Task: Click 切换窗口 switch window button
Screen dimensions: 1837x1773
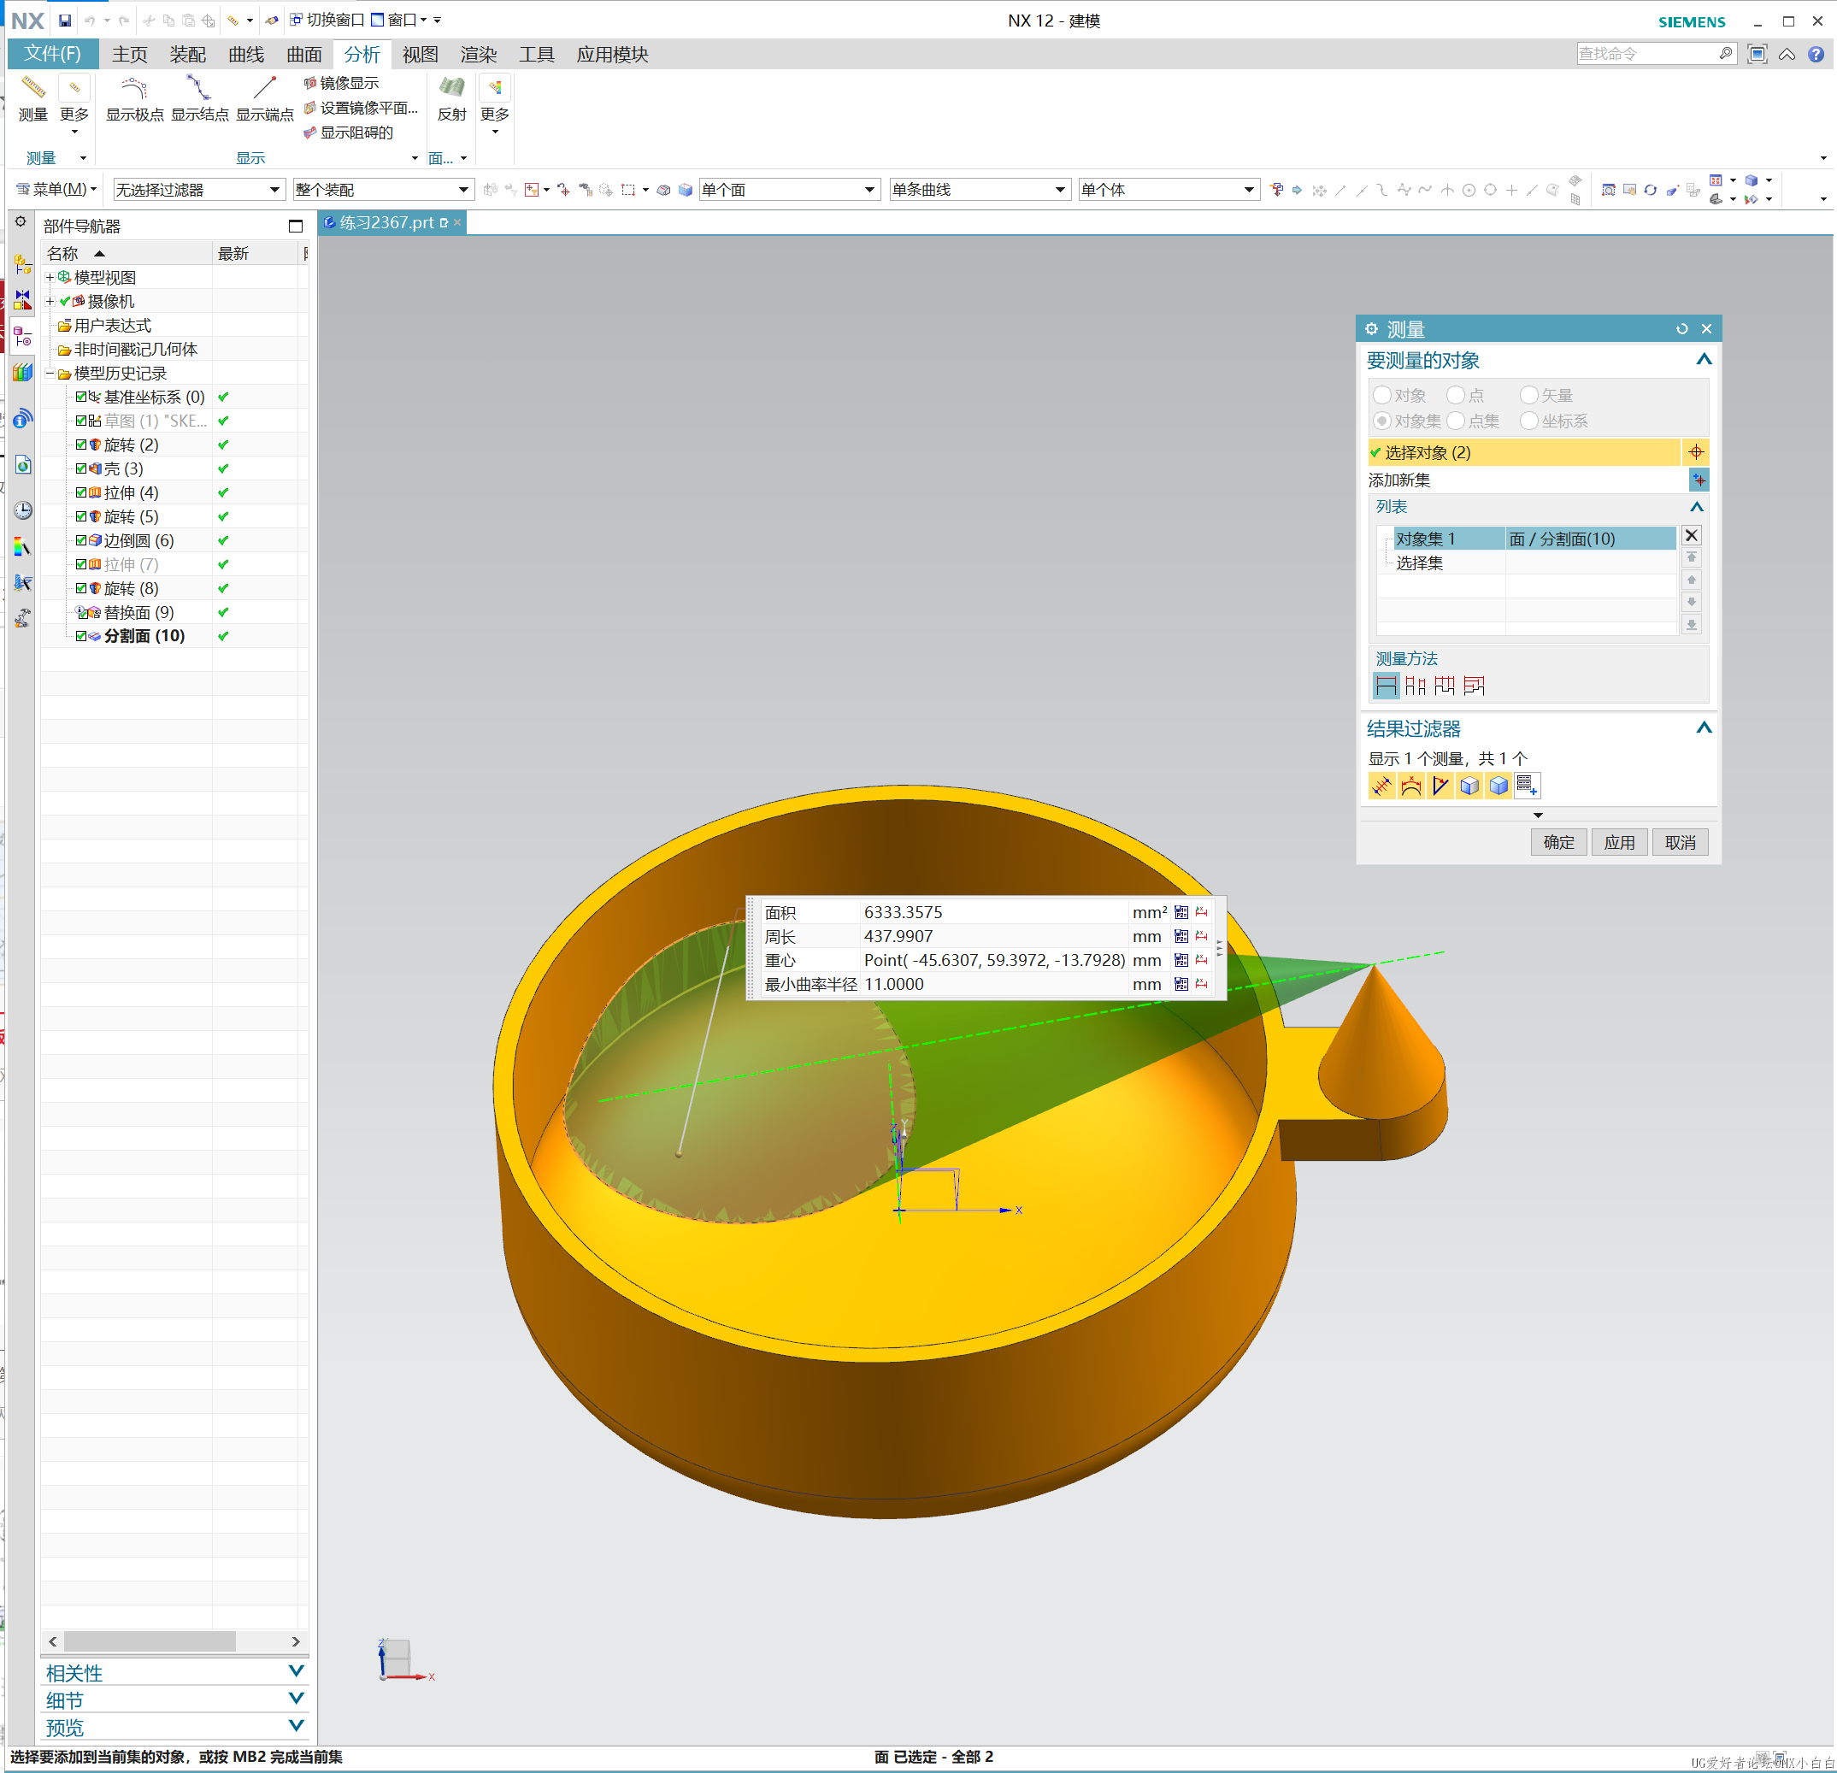Action: click(x=327, y=20)
